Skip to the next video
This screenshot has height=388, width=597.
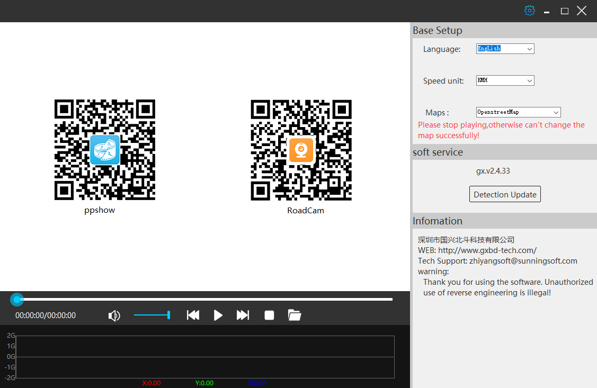(243, 315)
